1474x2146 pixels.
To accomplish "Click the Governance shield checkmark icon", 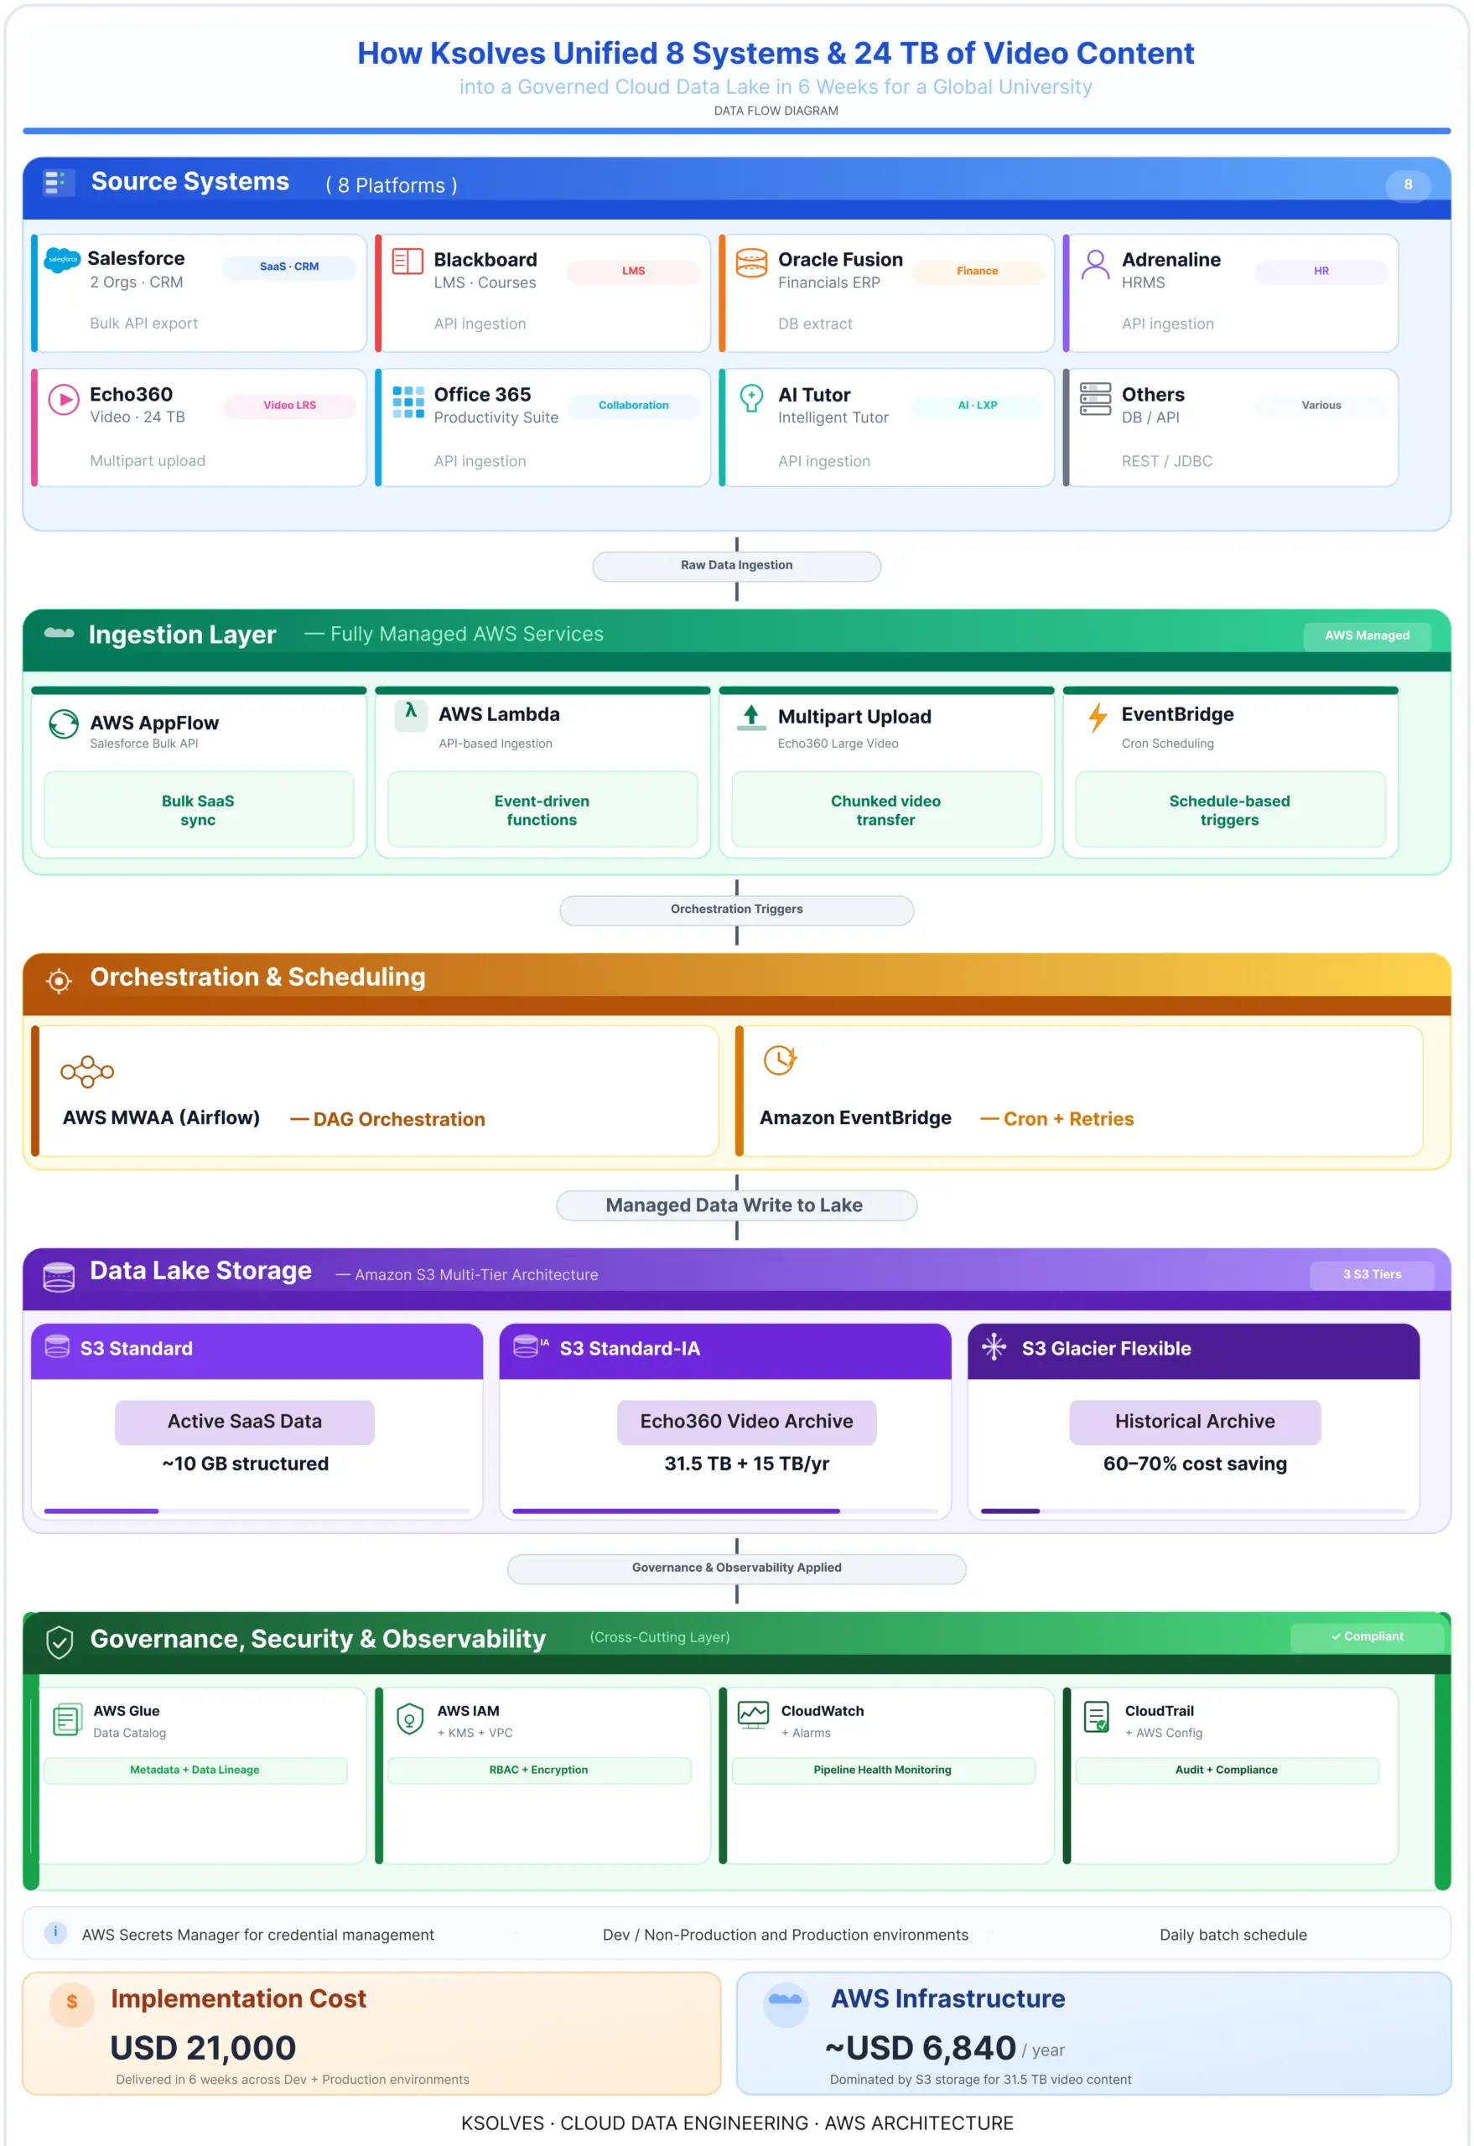I will click(x=60, y=1642).
